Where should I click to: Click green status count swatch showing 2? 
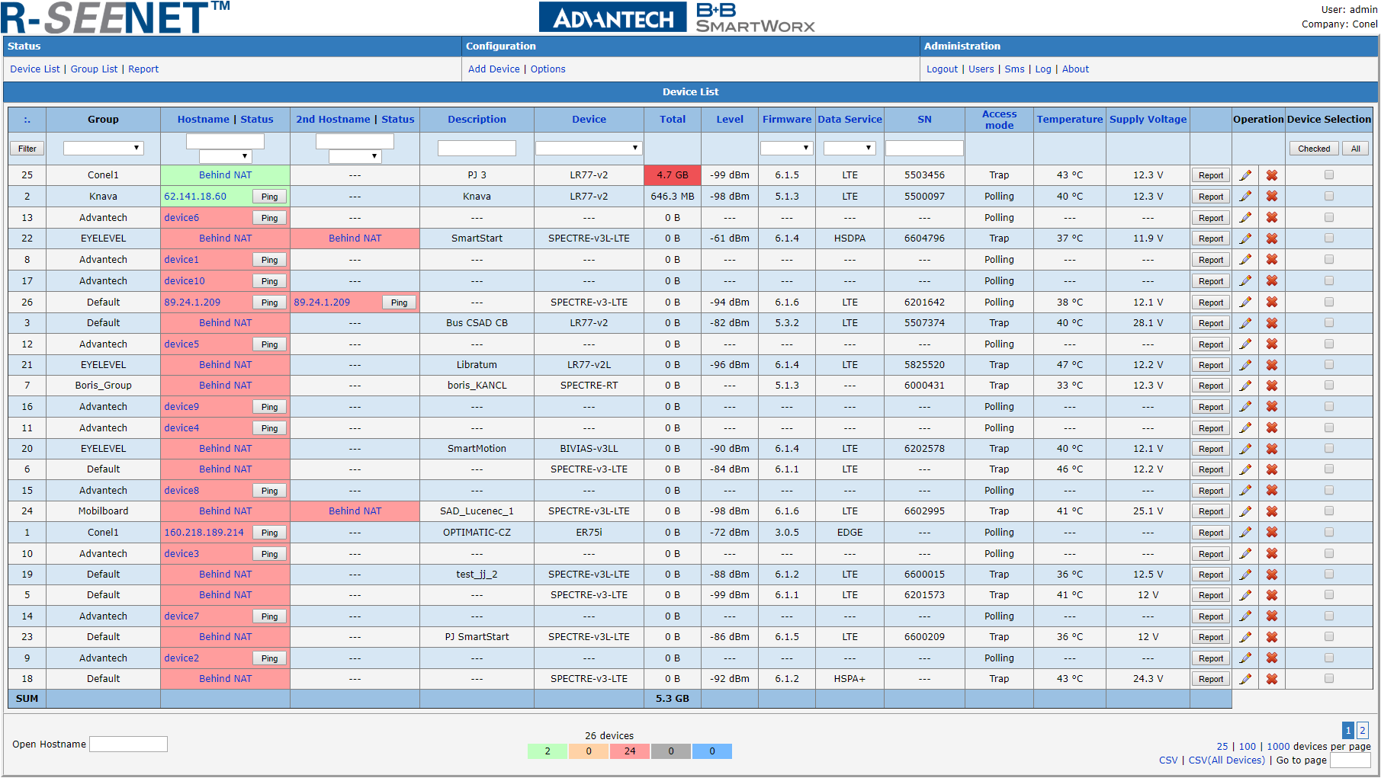click(548, 751)
